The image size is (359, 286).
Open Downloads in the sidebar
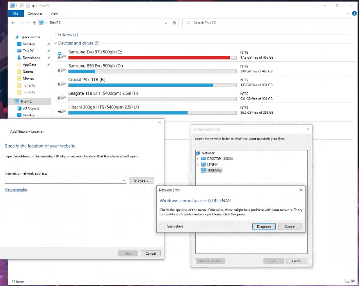point(31,58)
